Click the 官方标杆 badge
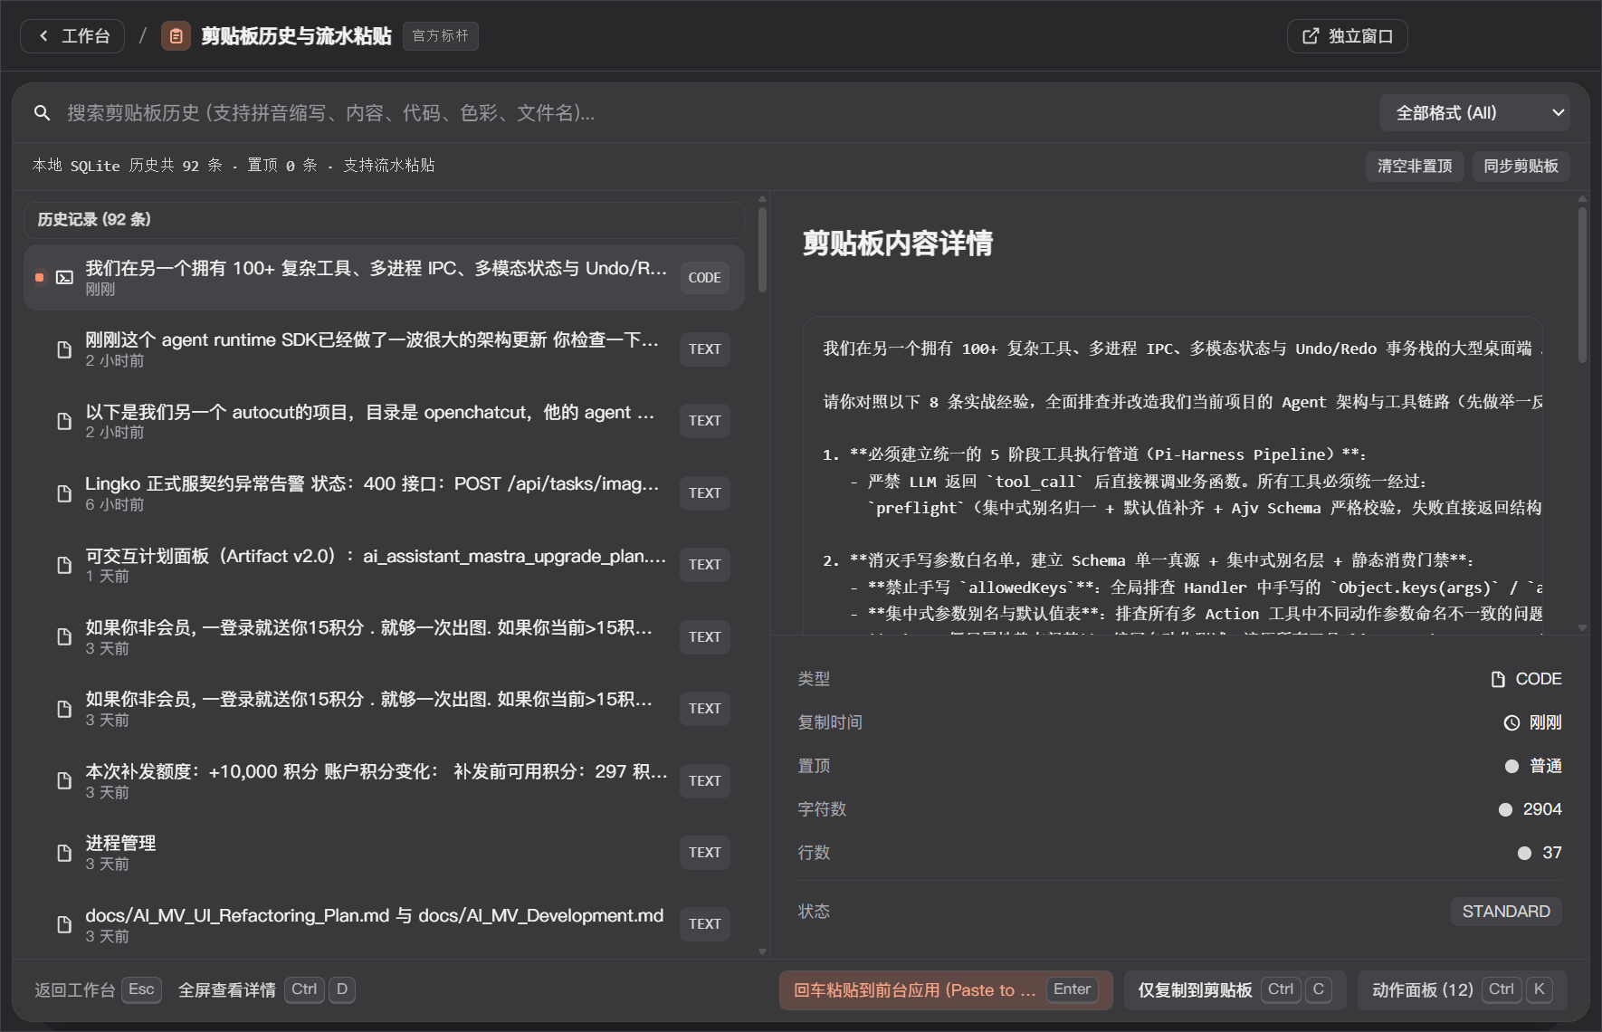The image size is (1602, 1032). click(x=441, y=36)
